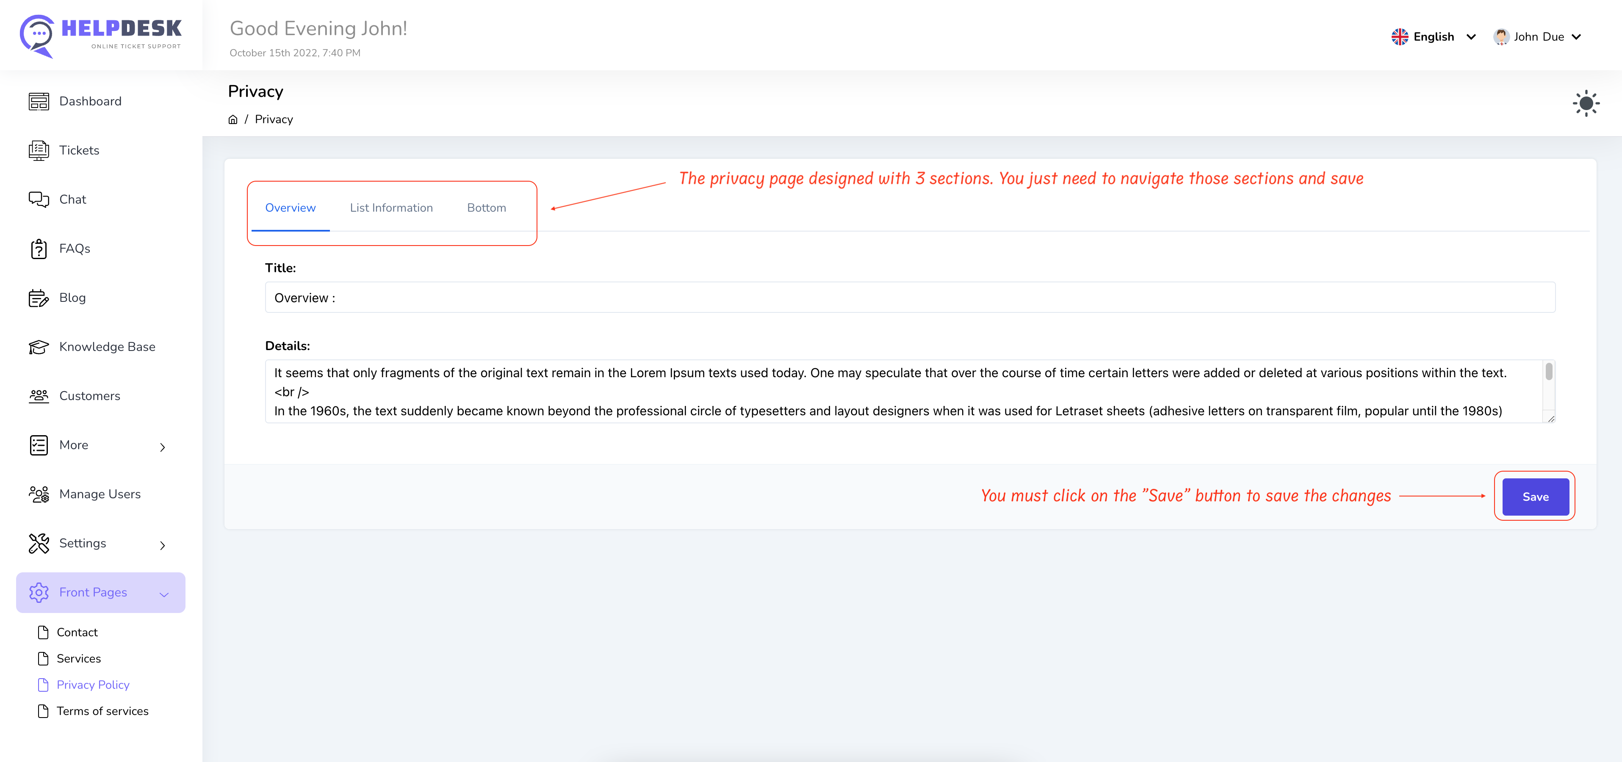Click the breadcrumb home icon
Image resolution: width=1622 pixels, height=762 pixels.
click(233, 119)
